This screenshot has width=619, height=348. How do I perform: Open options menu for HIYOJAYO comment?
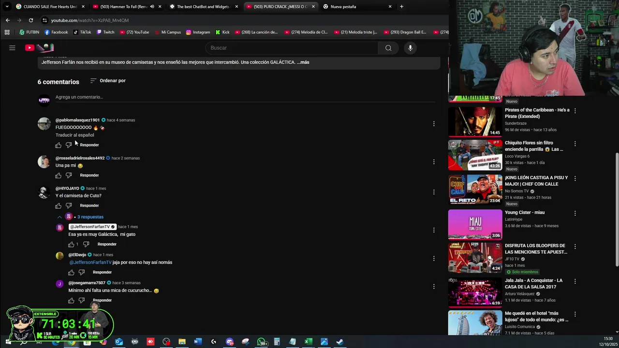pyautogui.click(x=434, y=192)
